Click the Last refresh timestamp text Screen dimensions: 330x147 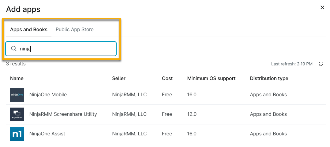(x=292, y=64)
